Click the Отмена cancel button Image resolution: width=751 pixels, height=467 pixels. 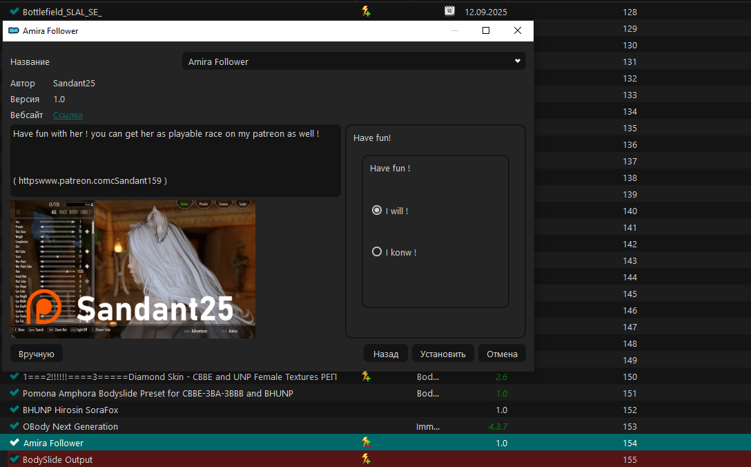click(502, 354)
